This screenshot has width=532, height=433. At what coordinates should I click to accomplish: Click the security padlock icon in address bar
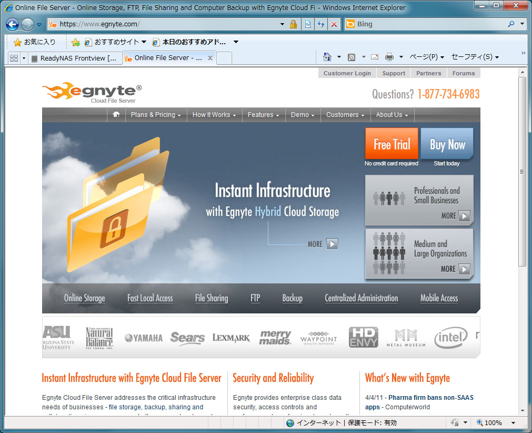coord(294,24)
